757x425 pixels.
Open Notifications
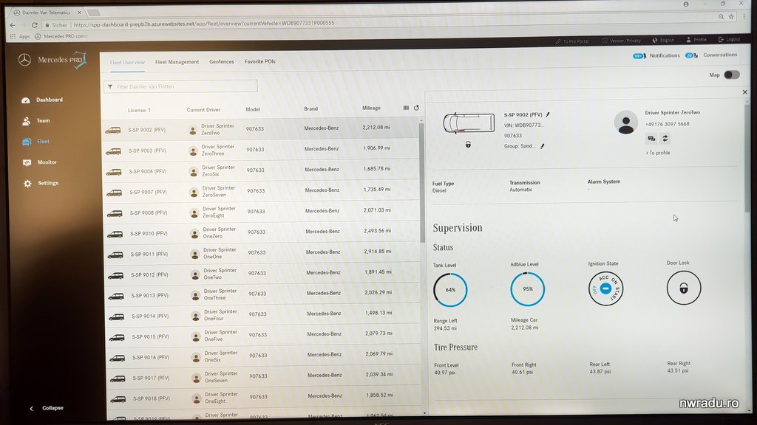(656, 56)
